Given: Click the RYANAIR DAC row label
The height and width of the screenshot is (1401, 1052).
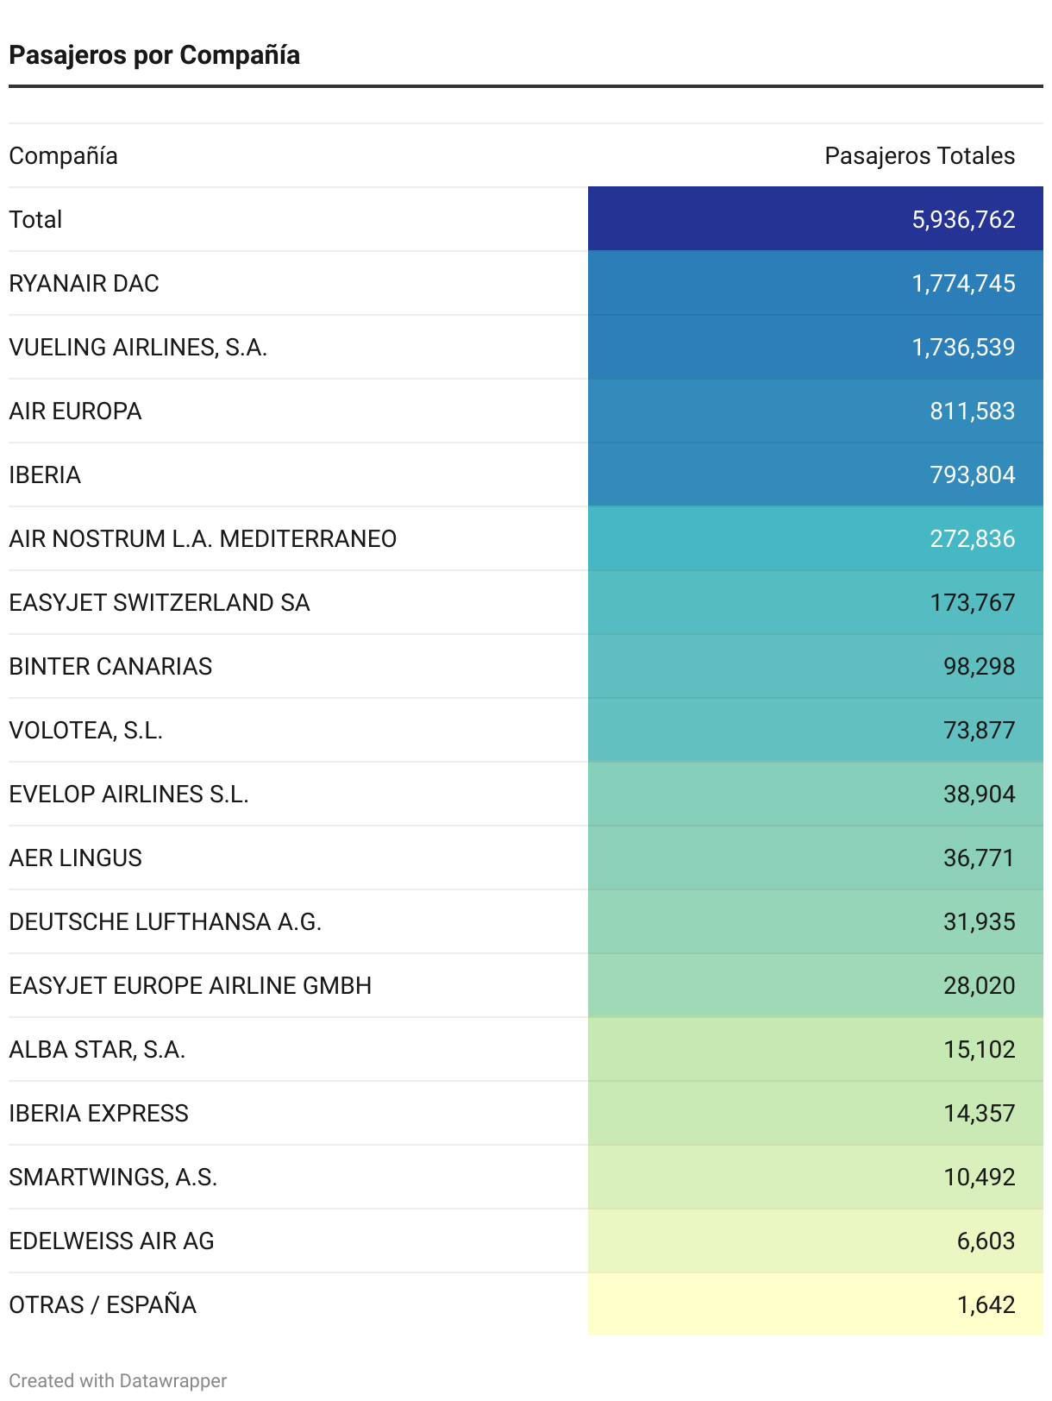Looking at the screenshot, I should click(x=85, y=284).
